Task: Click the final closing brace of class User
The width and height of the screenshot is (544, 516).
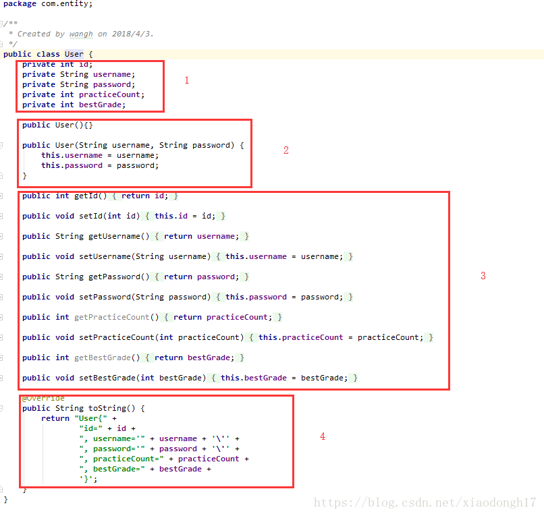Action: pos(5,499)
